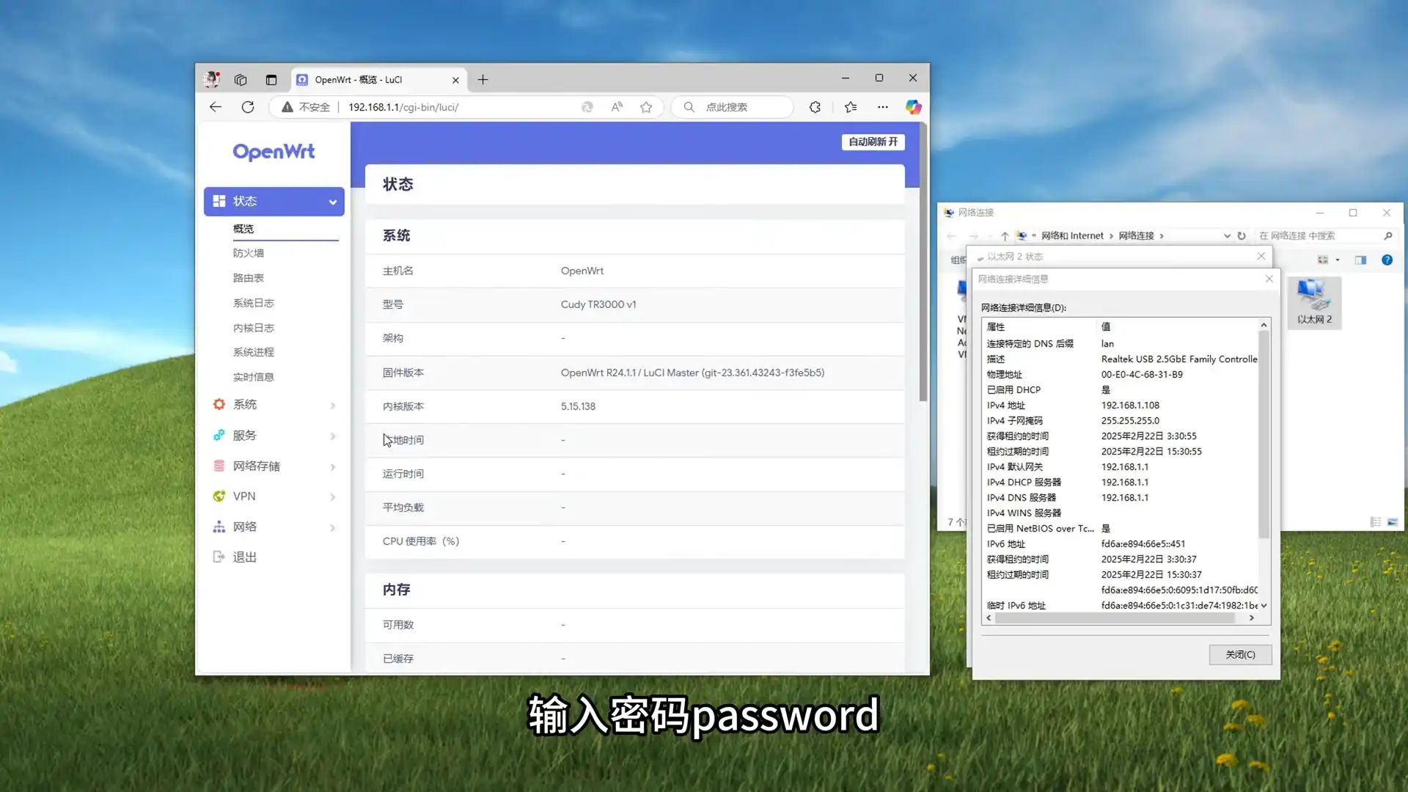Viewport: 1408px width, 792px height.
Task: Toggle the 自动刷新 开 auto refresh button
Action: coord(873,142)
